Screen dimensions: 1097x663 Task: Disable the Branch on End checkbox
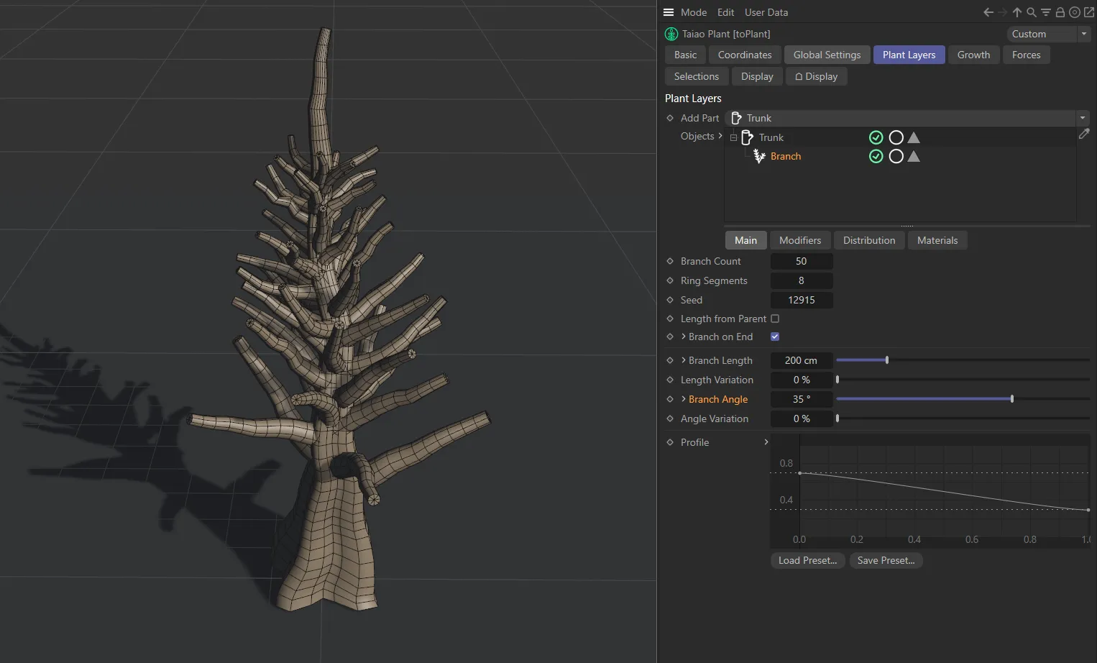click(775, 337)
